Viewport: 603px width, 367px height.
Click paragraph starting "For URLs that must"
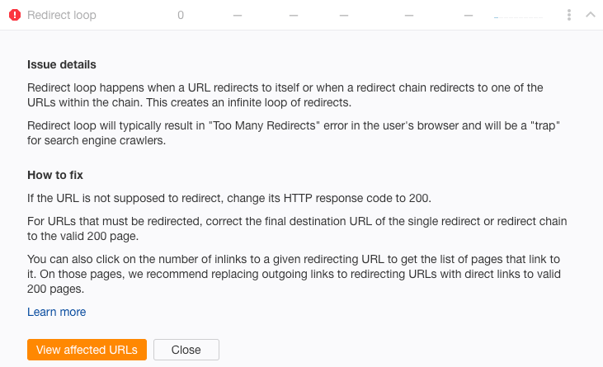(x=297, y=228)
